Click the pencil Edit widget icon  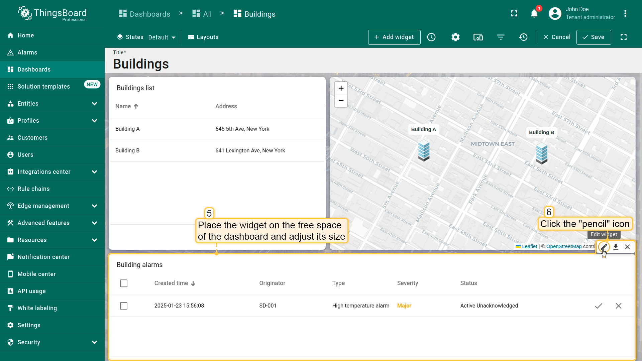[604, 247]
